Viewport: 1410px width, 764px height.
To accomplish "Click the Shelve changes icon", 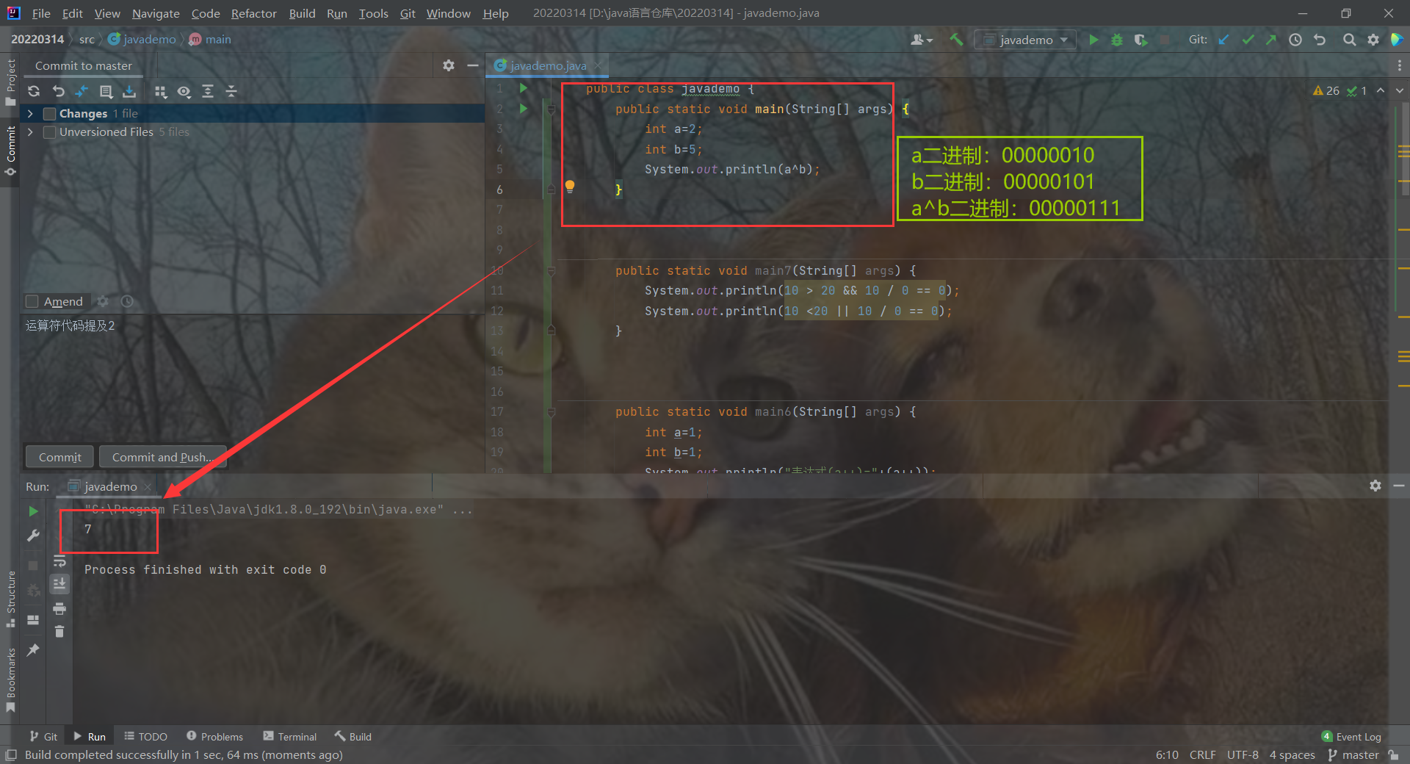I will coord(129,91).
